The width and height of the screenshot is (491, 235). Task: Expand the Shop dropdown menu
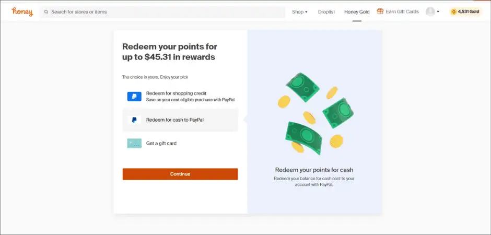[300, 12]
